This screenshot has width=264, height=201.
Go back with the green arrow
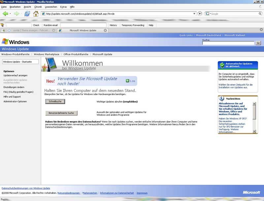tap(5, 14)
